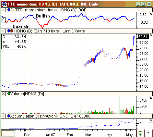Click the VOL 409k readout
The width and height of the screenshot is (153, 137).
14,46
